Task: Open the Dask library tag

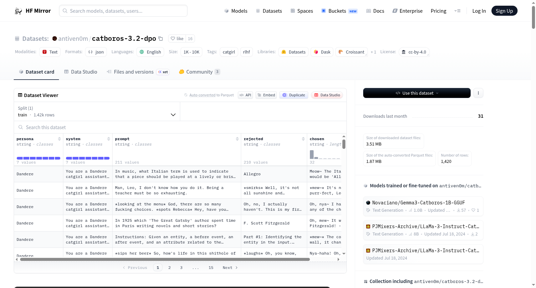Action: pyautogui.click(x=322, y=52)
